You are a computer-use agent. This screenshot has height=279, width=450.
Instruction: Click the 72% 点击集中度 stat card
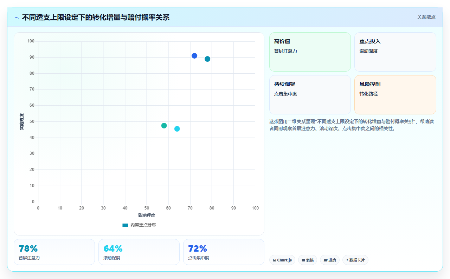[224, 252]
